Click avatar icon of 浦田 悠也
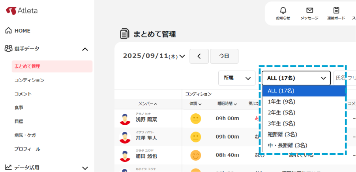 tap(125, 155)
